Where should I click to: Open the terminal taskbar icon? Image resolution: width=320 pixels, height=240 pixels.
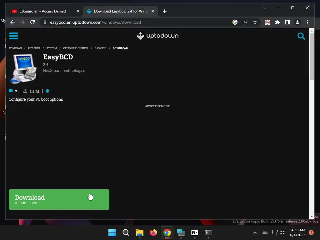[x=208, y=232]
